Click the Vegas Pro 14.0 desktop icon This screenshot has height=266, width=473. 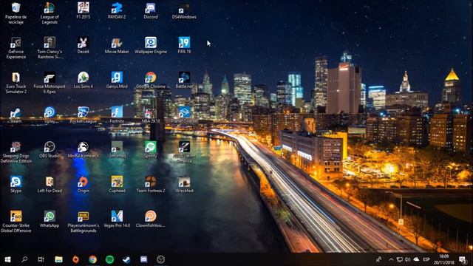pyautogui.click(x=117, y=219)
